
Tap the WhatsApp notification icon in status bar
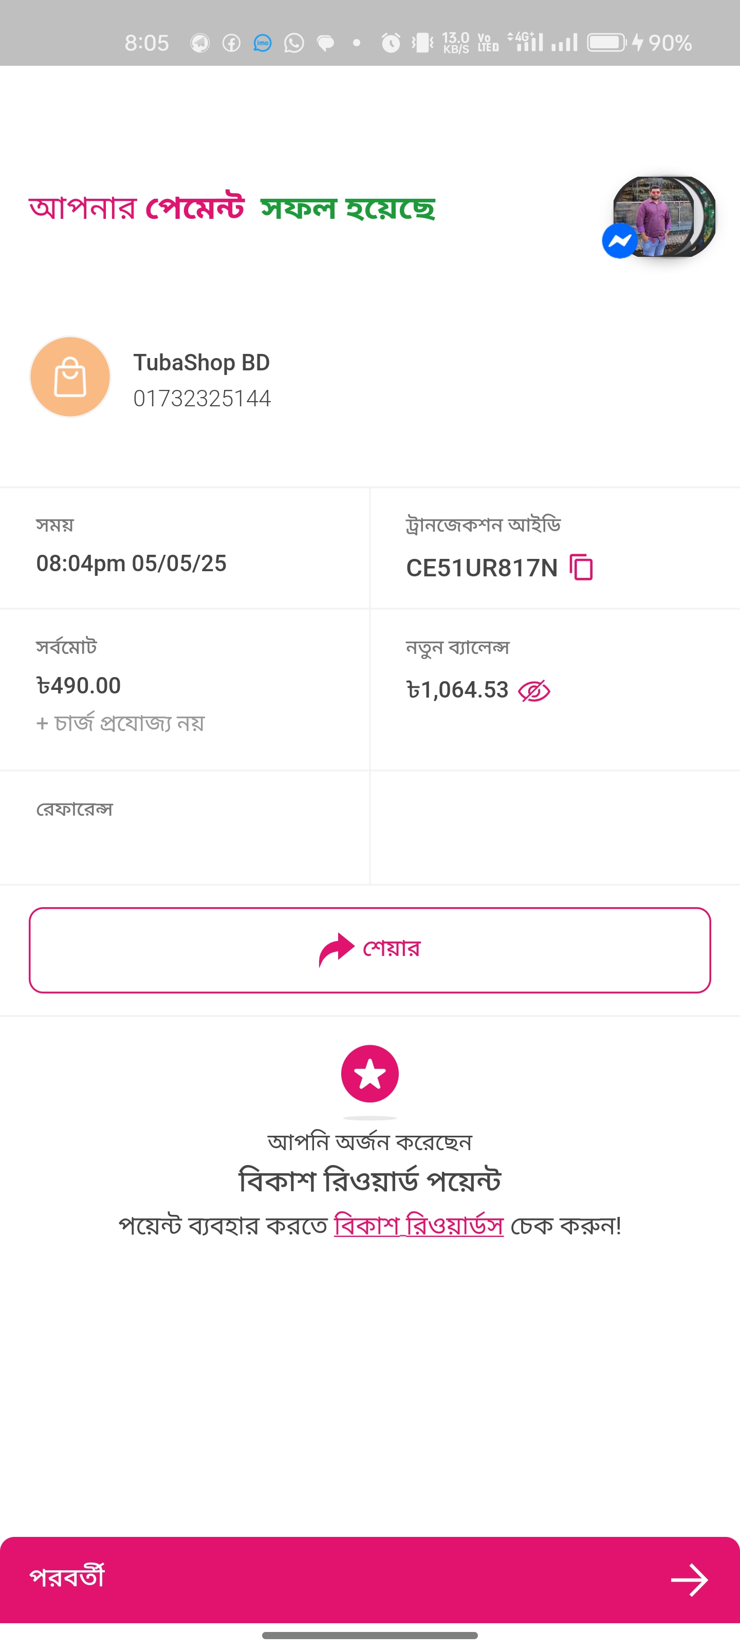pyautogui.click(x=294, y=43)
